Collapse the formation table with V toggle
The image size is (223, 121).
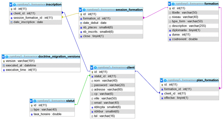click(169, 4)
